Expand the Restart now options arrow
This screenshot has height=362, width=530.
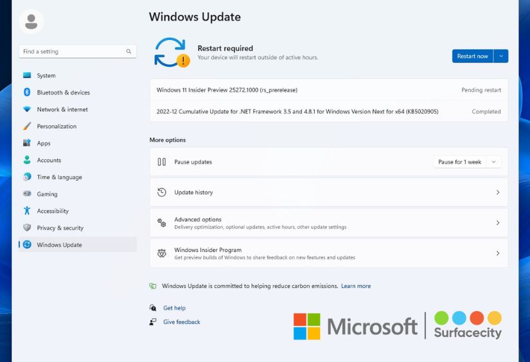501,56
